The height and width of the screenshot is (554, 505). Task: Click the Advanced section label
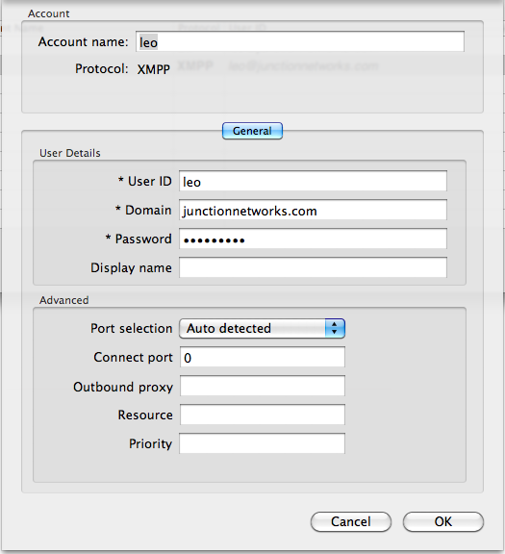click(63, 300)
